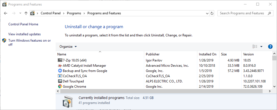
Task: Open Turn Windows features on or off
Action: [30, 42]
